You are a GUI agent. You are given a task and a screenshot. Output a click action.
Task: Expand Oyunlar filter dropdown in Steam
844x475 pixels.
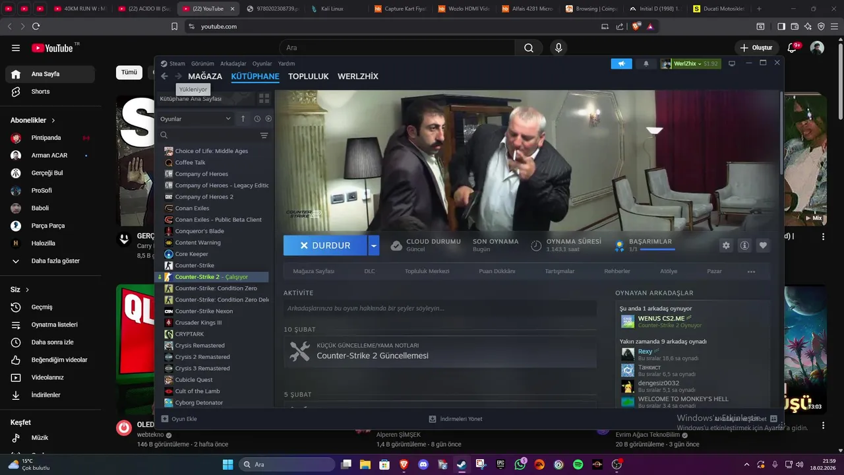click(x=196, y=119)
